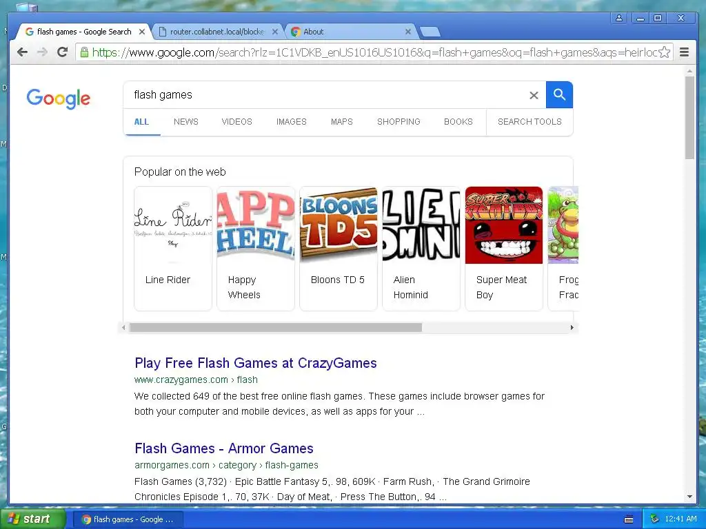Reload the page with the refresh icon

point(62,52)
